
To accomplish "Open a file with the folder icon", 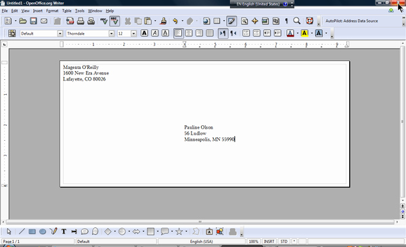I will (x=23, y=21).
